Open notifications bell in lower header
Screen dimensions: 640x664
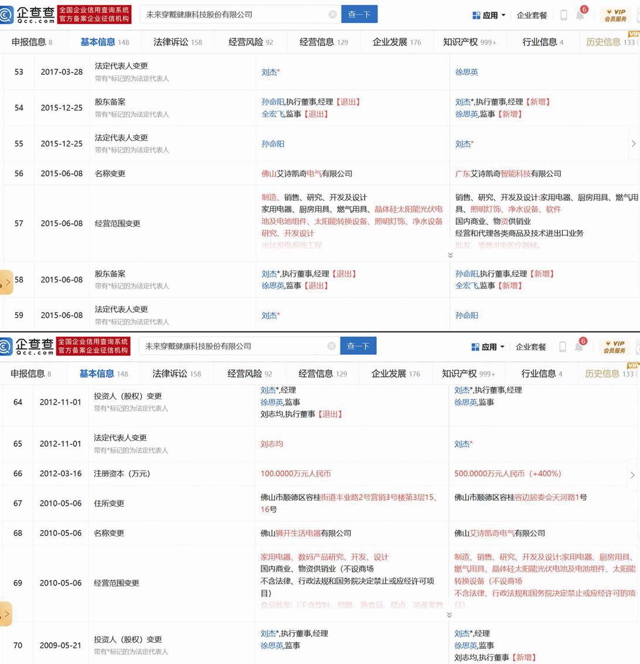pyautogui.click(x=578, y=347)
